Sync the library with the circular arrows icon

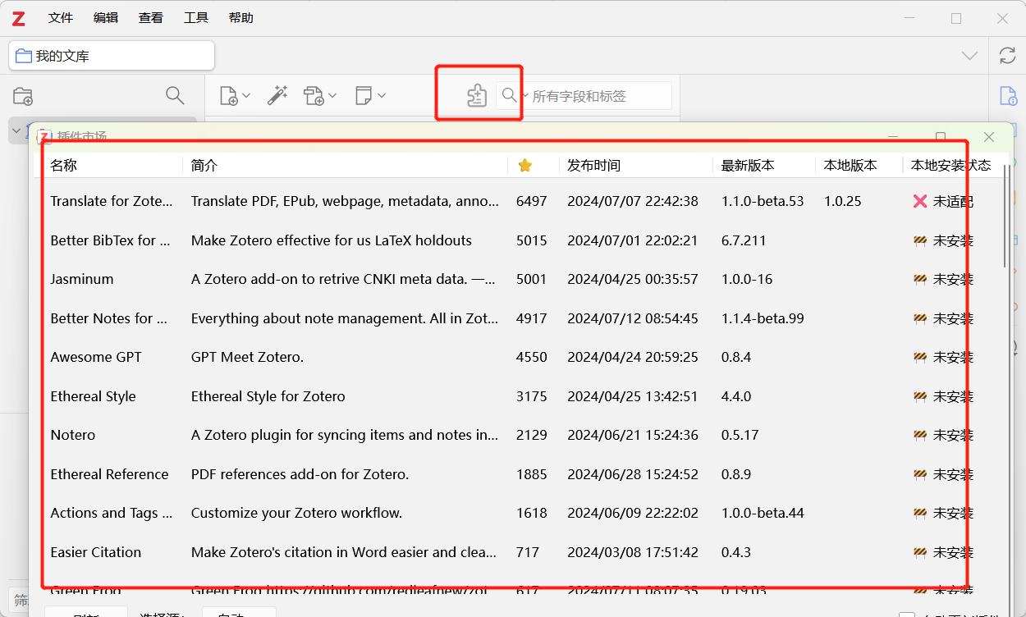coord(1007,56)
